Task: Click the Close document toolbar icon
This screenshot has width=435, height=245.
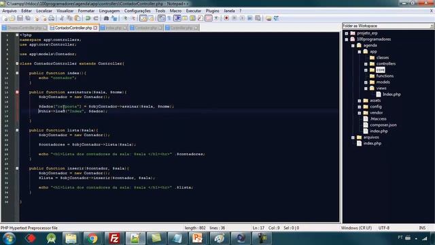Action: (x=36, y=18)
